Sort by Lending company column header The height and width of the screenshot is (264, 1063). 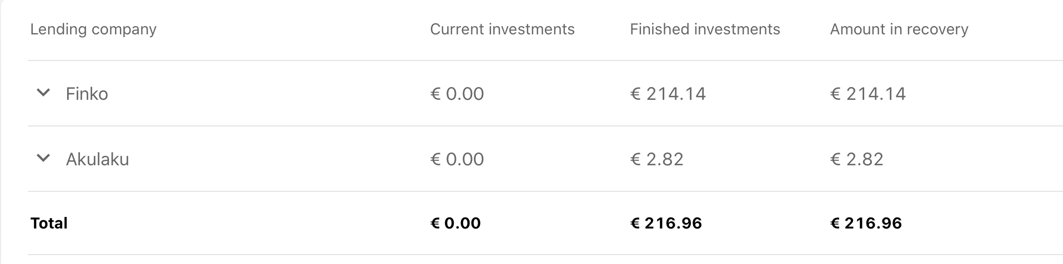(93, 29)
